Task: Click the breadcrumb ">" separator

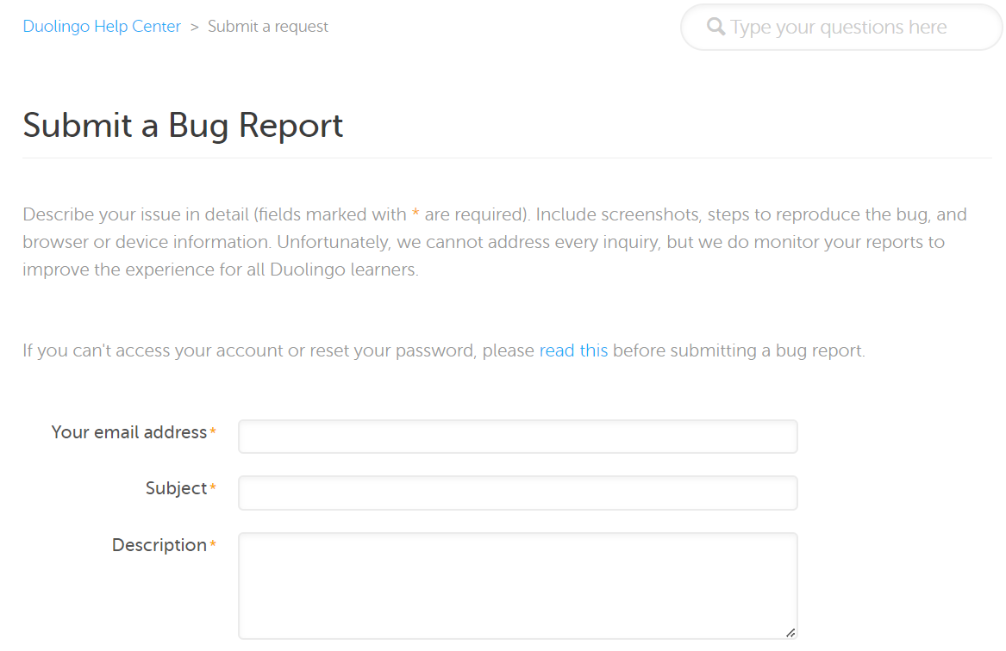Action: [195, 27]
